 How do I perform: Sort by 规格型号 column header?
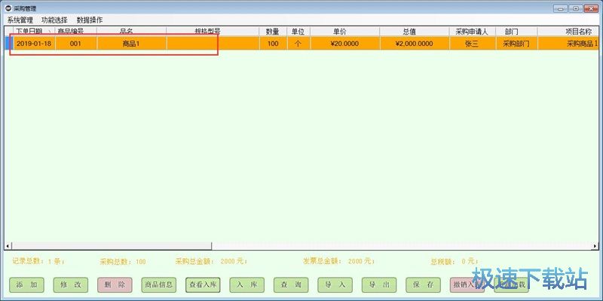pos(213,32)
